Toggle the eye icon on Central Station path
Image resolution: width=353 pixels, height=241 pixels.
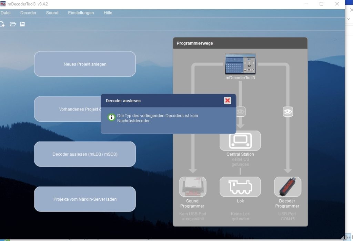(241, 112)
